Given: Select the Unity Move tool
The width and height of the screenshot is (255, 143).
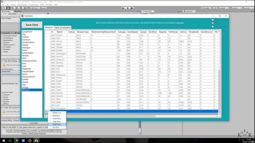Looking at the screenshot, I should click(8, 8).
